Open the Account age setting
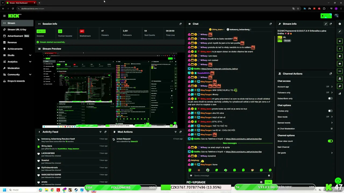This screenshot has width=344, height=193. click(305, 87)
